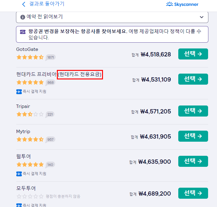
Task: Select the 웹투어 offer at ₩4,635,900
Action: 193,161
